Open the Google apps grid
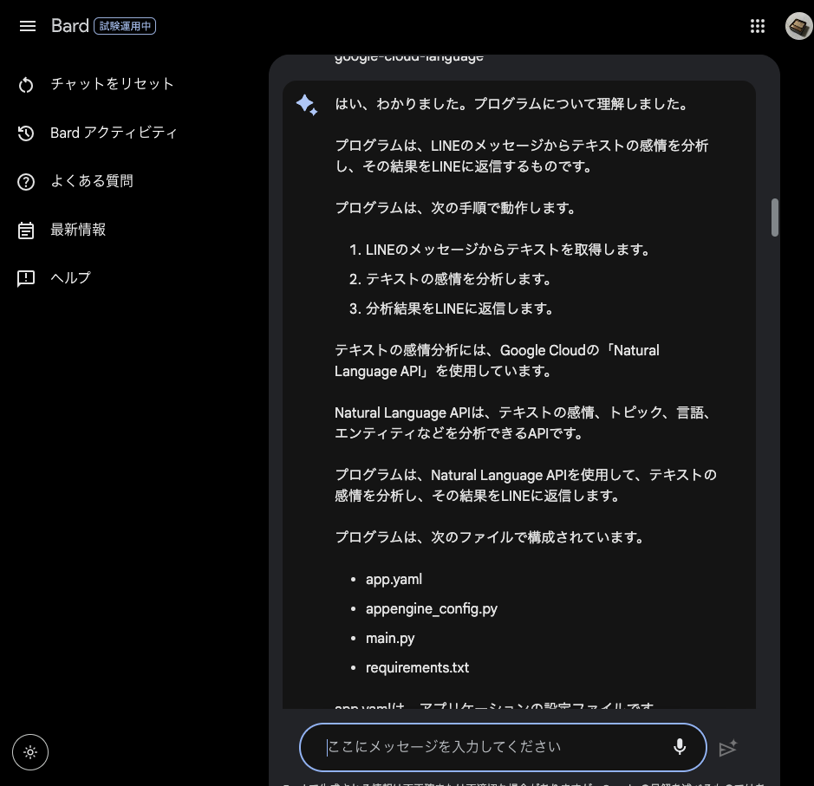The image size is (814, 786). (x=758, y=26)
